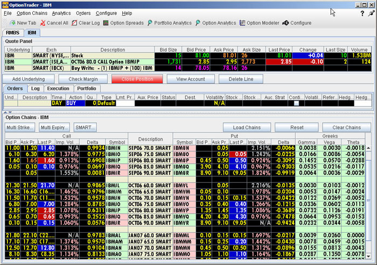Click the SEP06 75.0 SMART description
This screenshot has height=265, width=377.
[x=150, y=154]
